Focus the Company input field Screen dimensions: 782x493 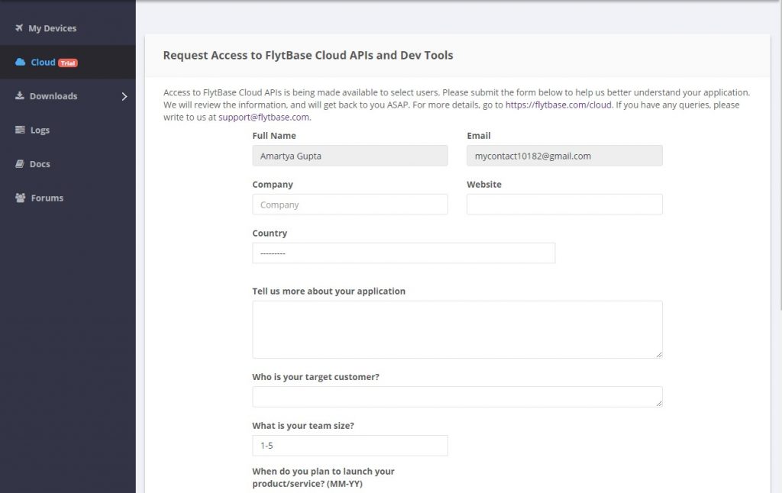pyautogui.click(x=350, y=205)
